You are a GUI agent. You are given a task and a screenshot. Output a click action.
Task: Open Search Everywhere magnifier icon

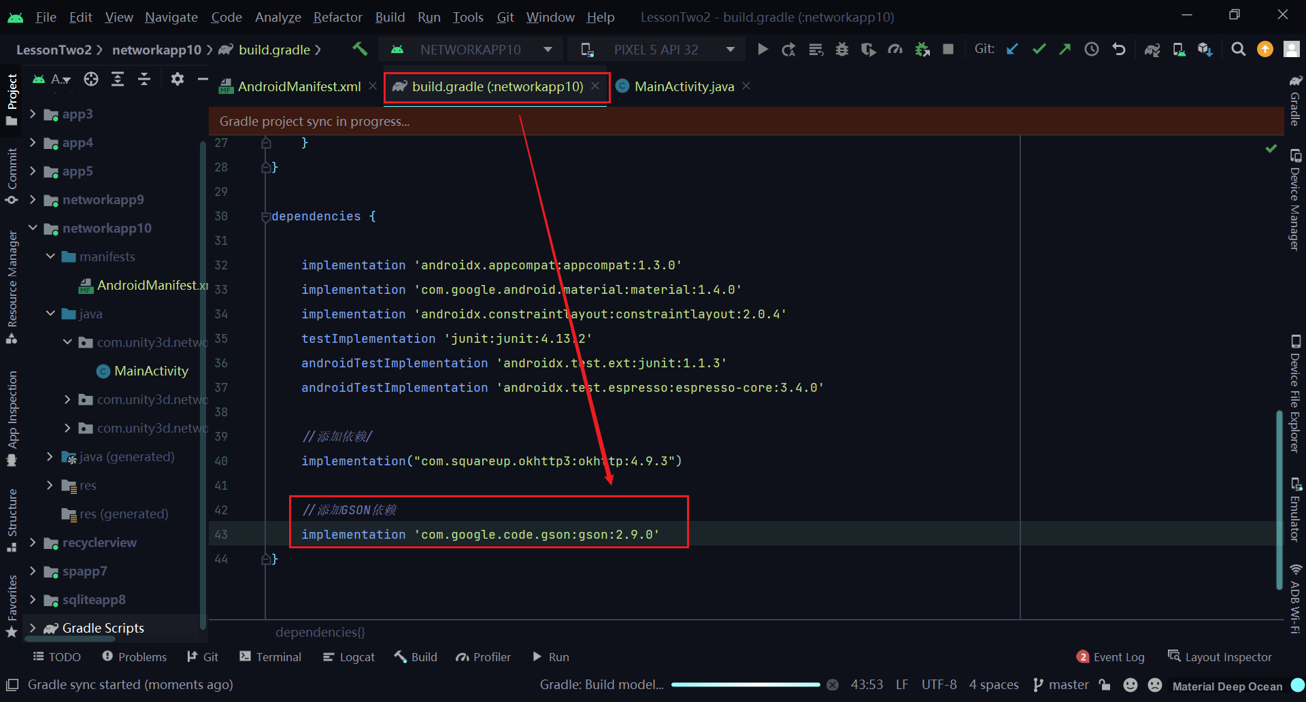pyautogui.click(x=1239, y=49)
